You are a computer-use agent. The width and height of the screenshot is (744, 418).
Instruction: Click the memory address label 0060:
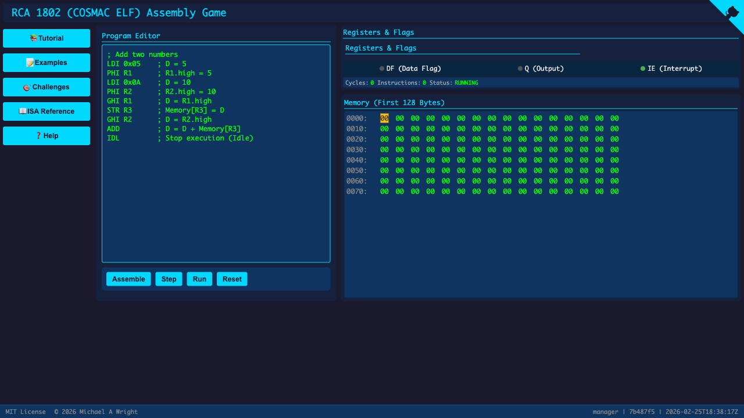(x=357, y=181)
